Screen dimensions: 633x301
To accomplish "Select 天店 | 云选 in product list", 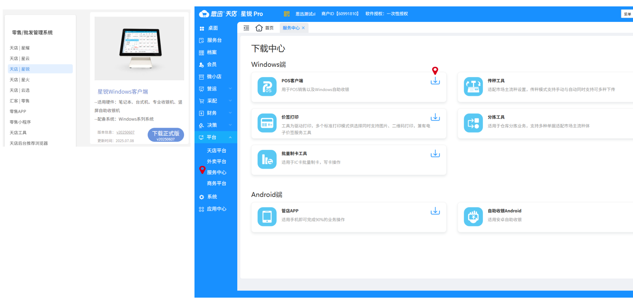I will [20, 90].
